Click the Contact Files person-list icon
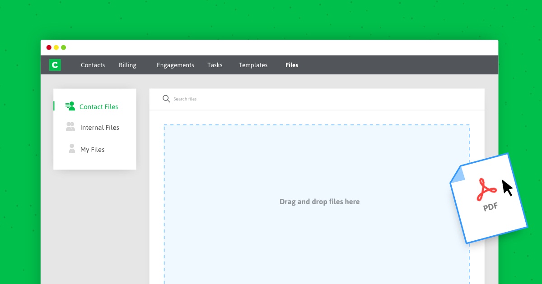542x284 pixels. (70, 106)
